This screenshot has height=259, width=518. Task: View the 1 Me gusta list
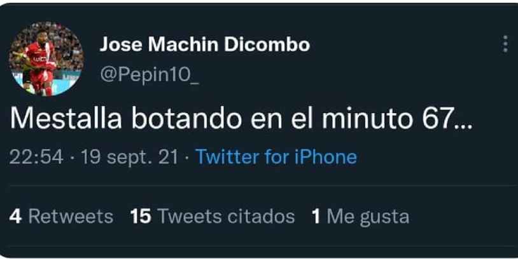click(x=360, y=217)
